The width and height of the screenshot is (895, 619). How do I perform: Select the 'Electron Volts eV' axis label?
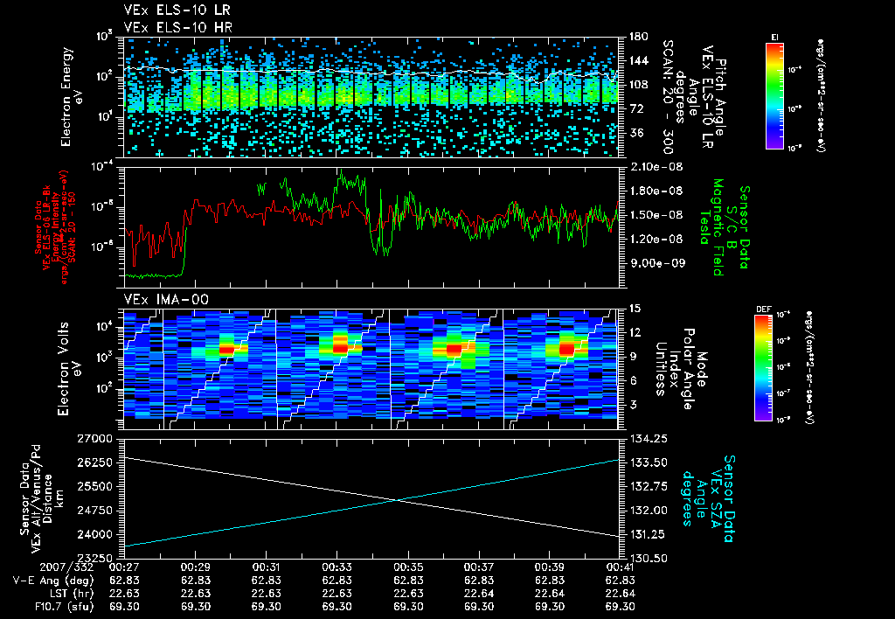point(69,368)
